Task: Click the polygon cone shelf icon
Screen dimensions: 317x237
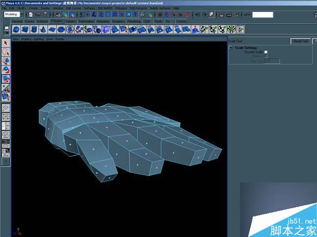Action: point(43,30)
